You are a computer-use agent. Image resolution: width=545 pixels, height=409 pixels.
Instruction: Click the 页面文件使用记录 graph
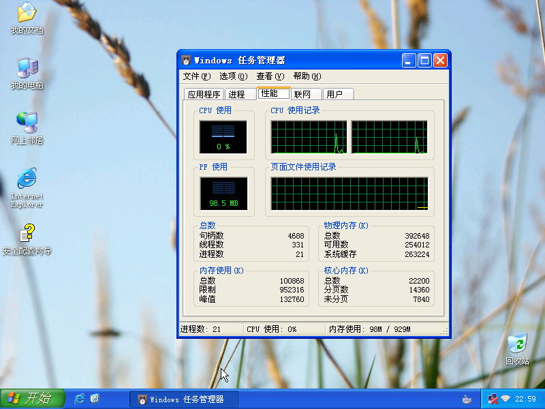tap(349, 194)
